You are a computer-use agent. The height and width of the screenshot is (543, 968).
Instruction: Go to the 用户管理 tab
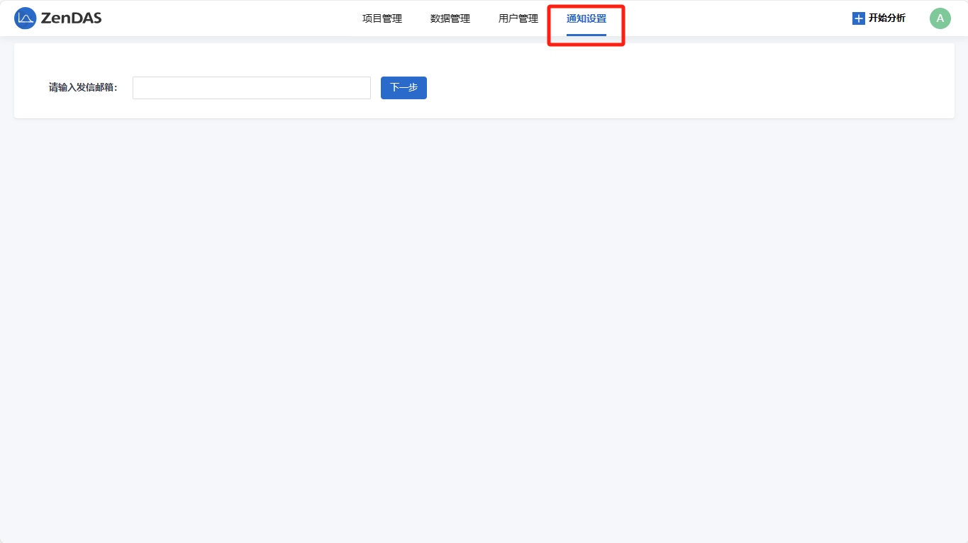click(x=518, y=19)
